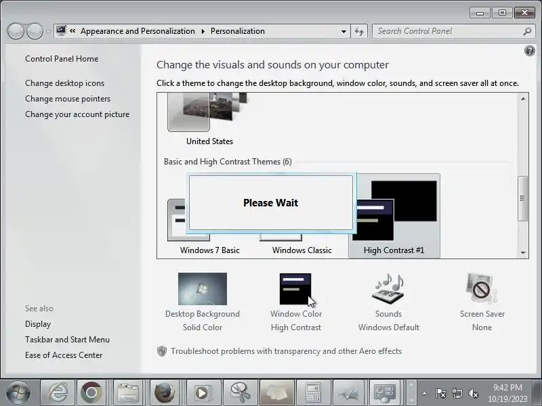542x406 pixels.
Task: Launch Google Chrome from taskbar
Action: point(91,392)
